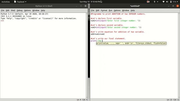This screenshot has width=180, height=101.
Task: Close the untitled editor window
Action: (177, 6)
